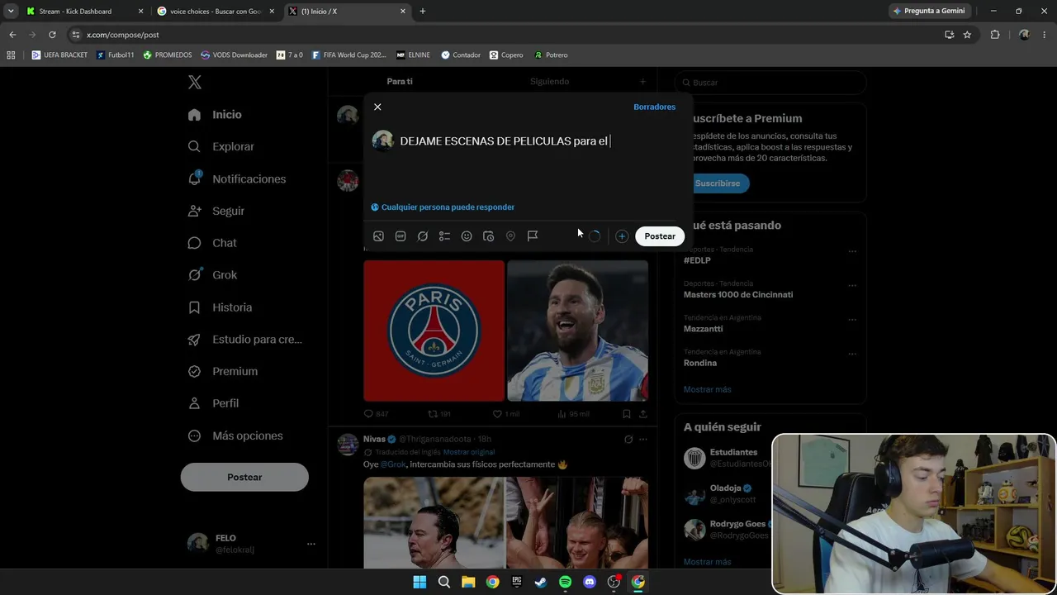Add a poll to the post
The image size is (1057, 595).
point(444,236)
